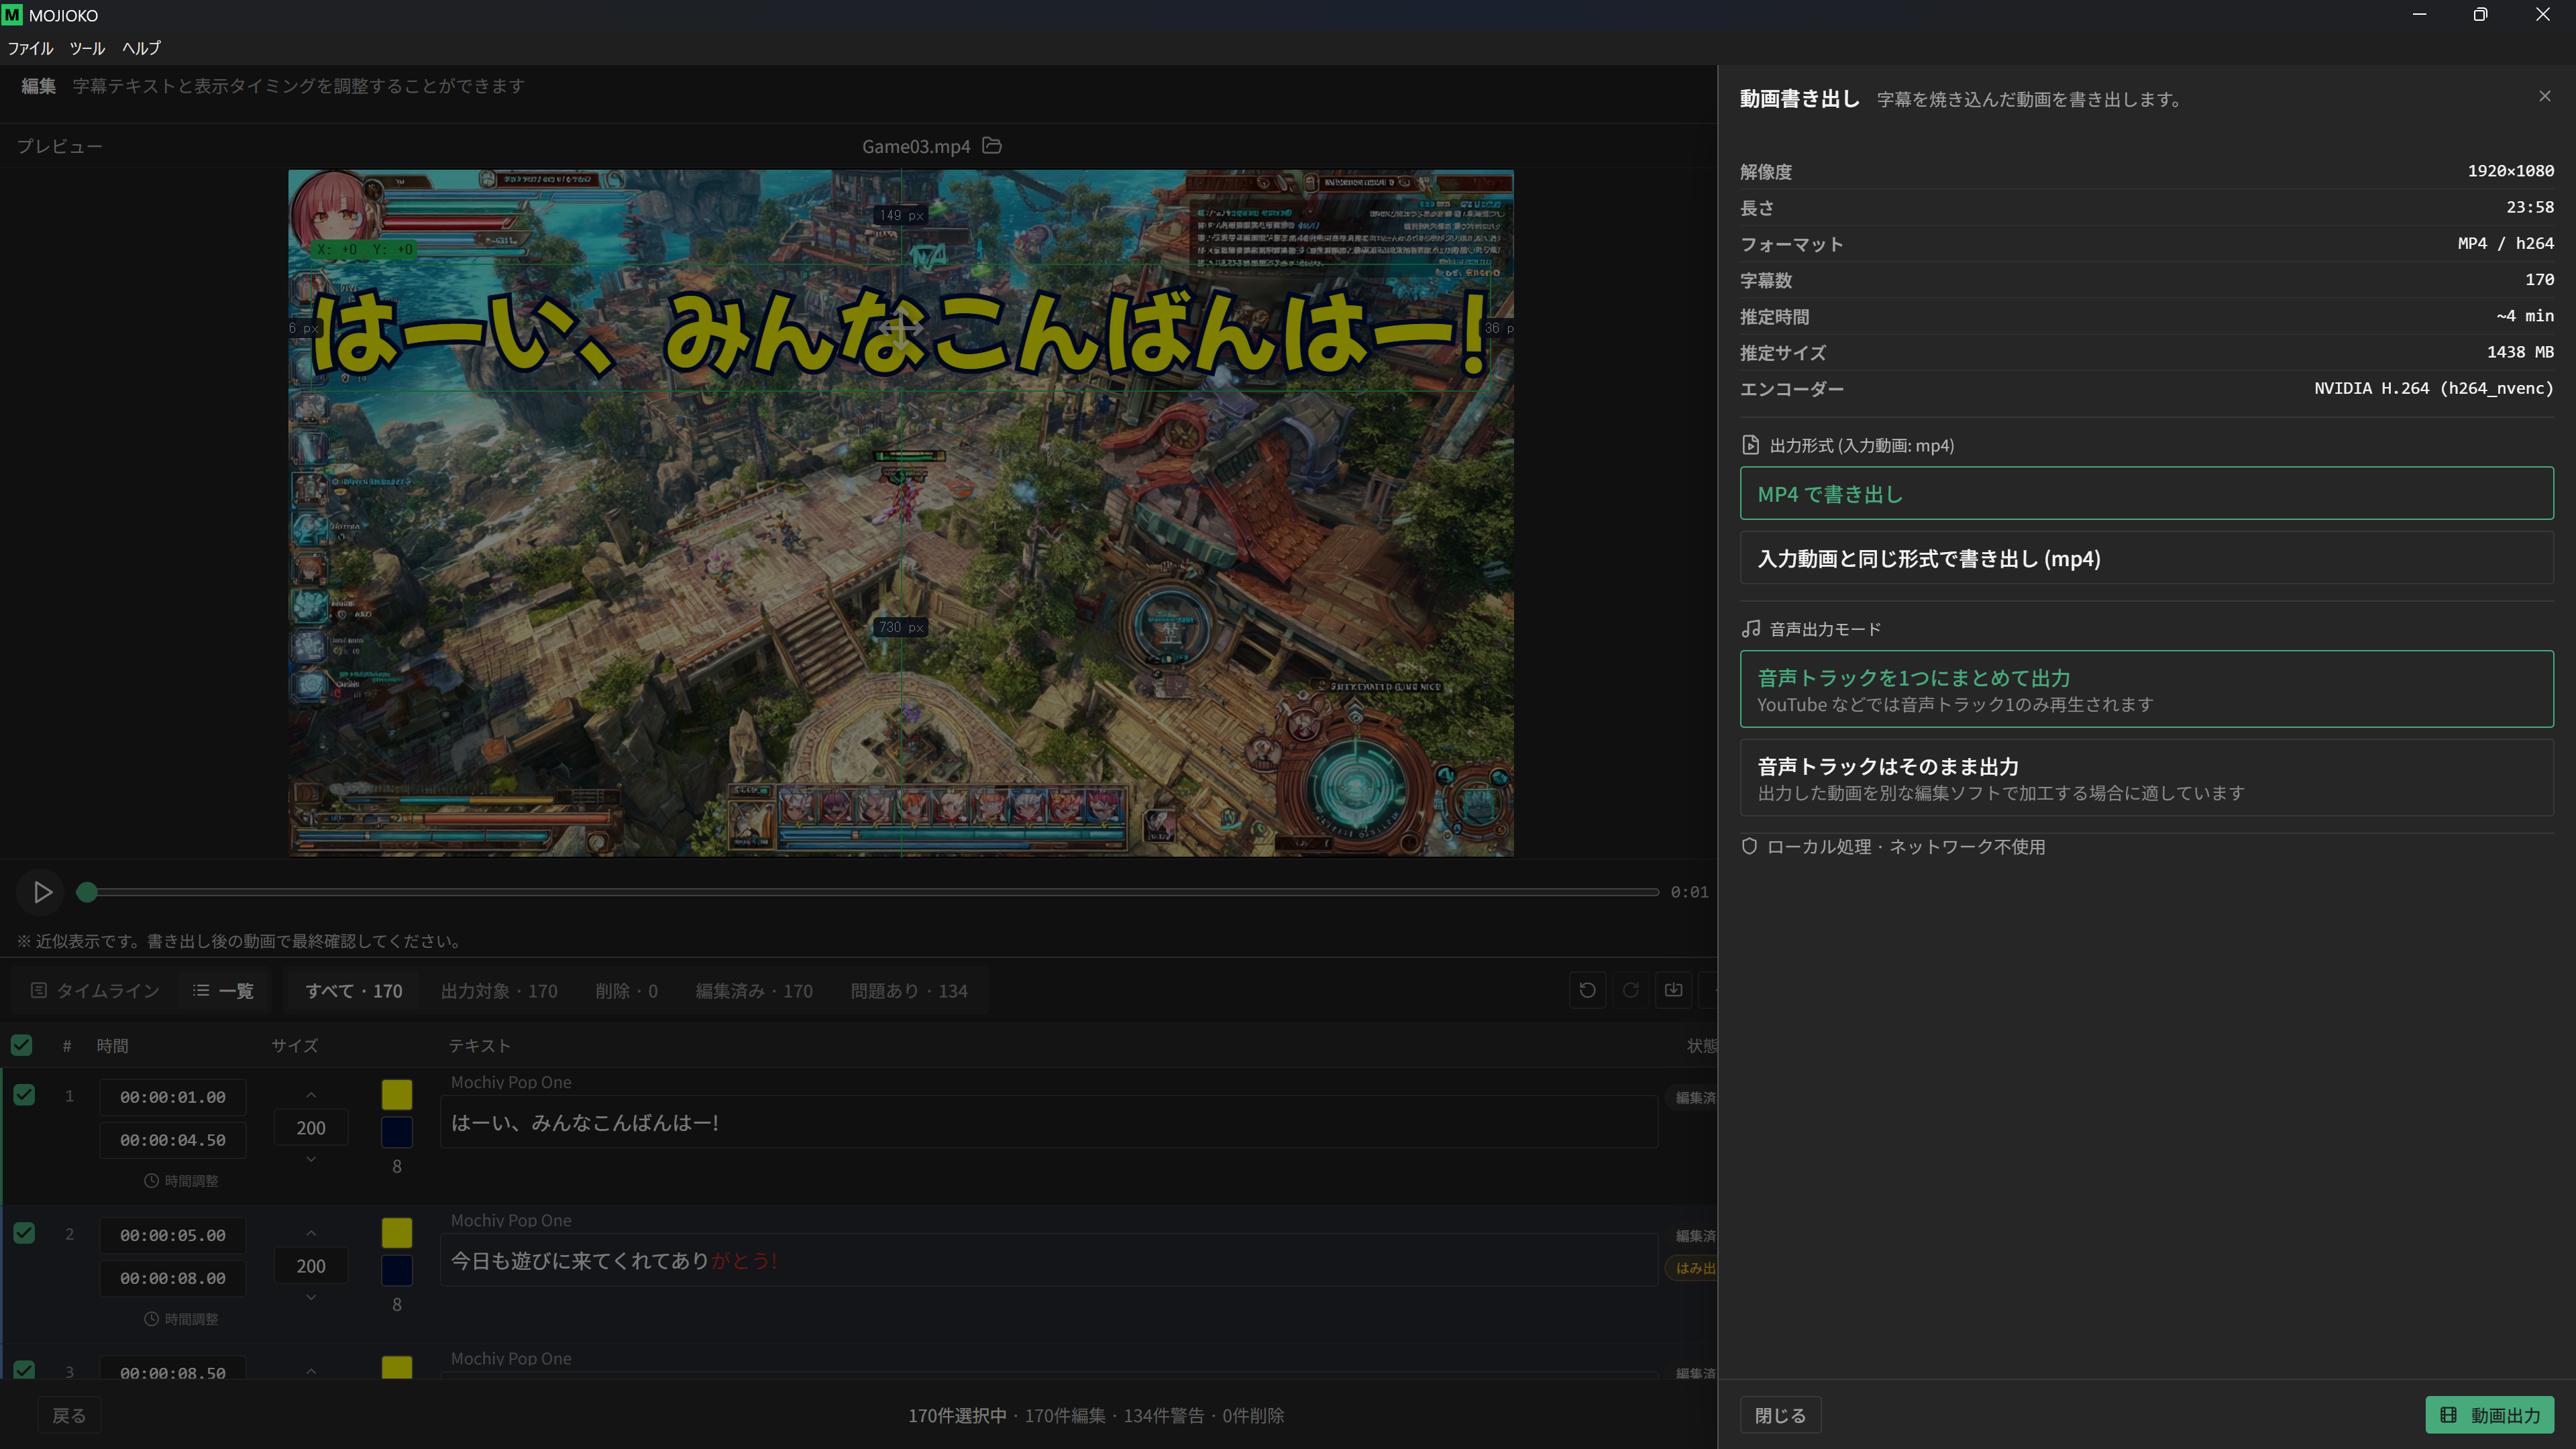The image size is (2576, 1449).
Task: Increase the size of subtitle 2 with the up chevron
Action: [x=311, y=1234]
